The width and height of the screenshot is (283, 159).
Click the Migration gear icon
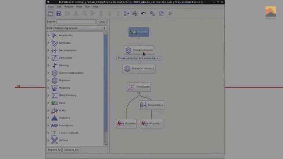point(54,80)
